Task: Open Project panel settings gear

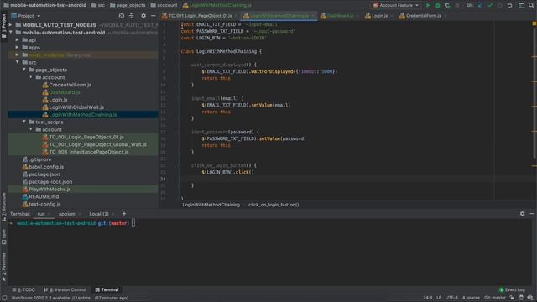Action: point(143,16)
